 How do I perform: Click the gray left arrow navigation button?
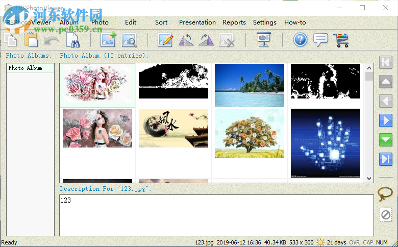point(386,101)
